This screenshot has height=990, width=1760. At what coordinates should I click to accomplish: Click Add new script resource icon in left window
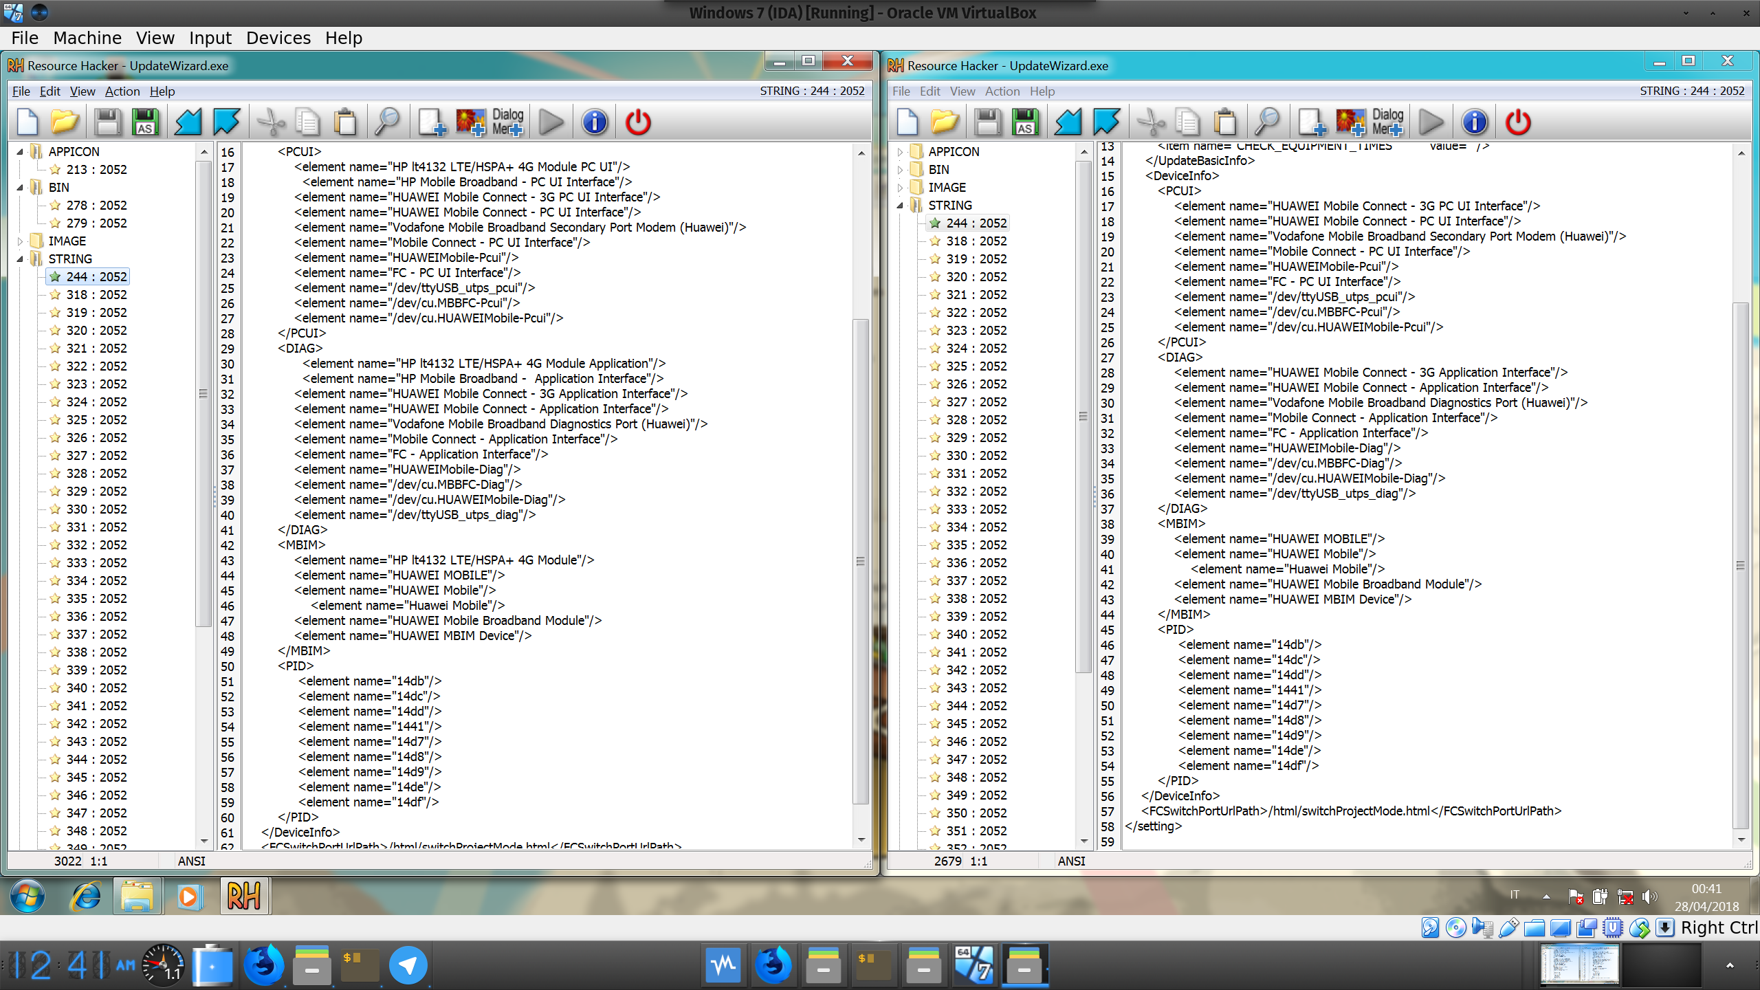[432, 122]
